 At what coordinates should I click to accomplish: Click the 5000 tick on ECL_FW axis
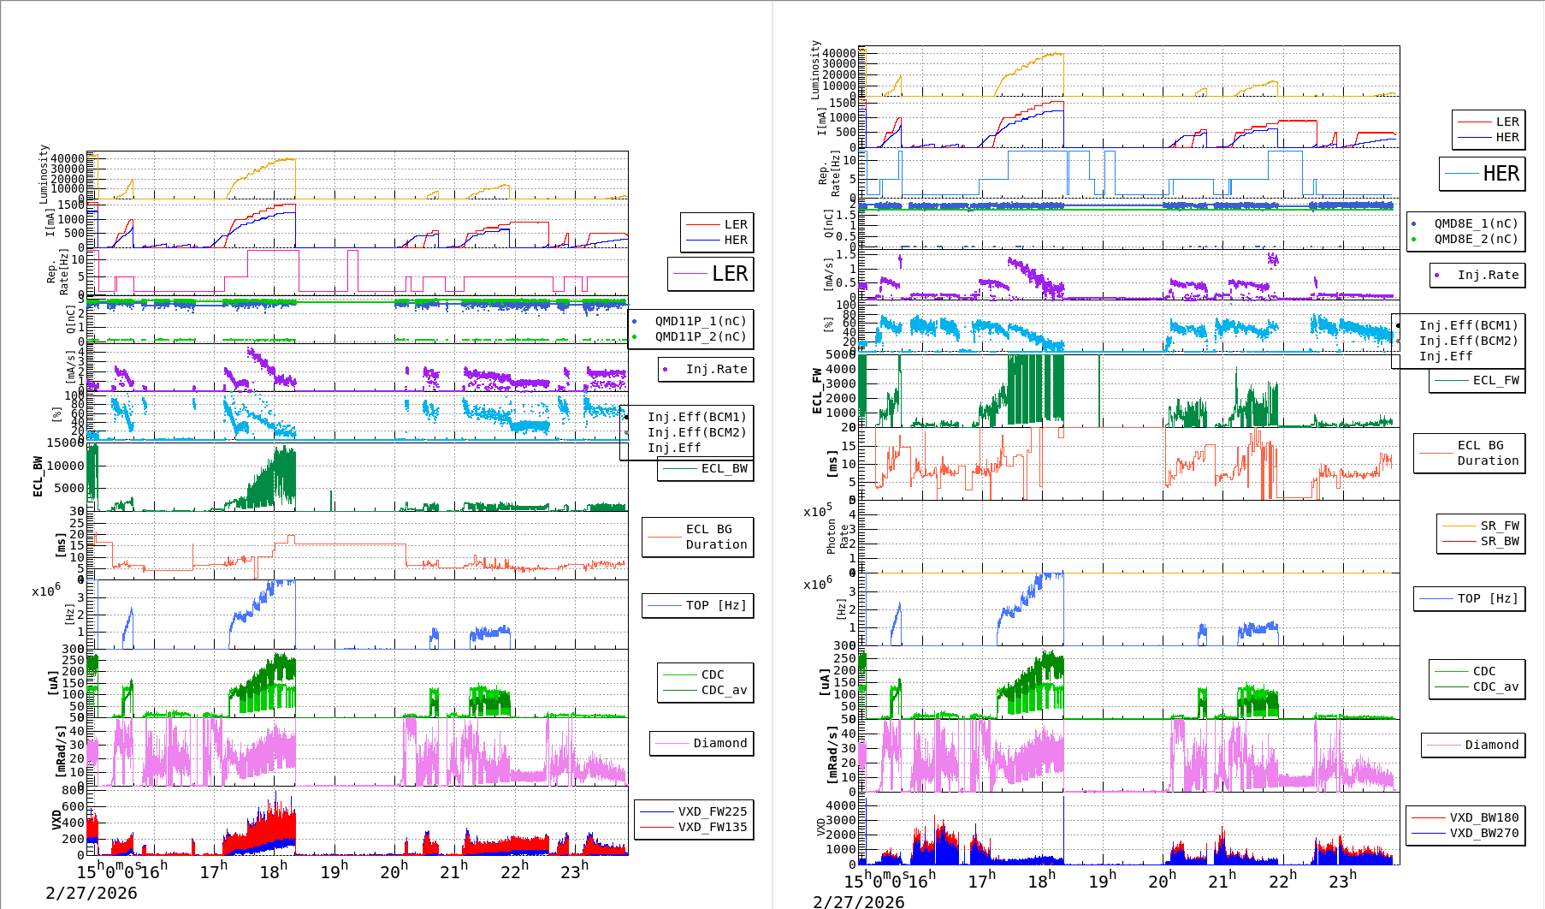840,354
